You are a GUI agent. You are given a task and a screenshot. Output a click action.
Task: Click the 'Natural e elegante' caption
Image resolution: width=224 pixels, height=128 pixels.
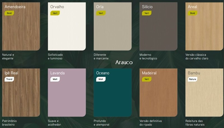[8, 57]
